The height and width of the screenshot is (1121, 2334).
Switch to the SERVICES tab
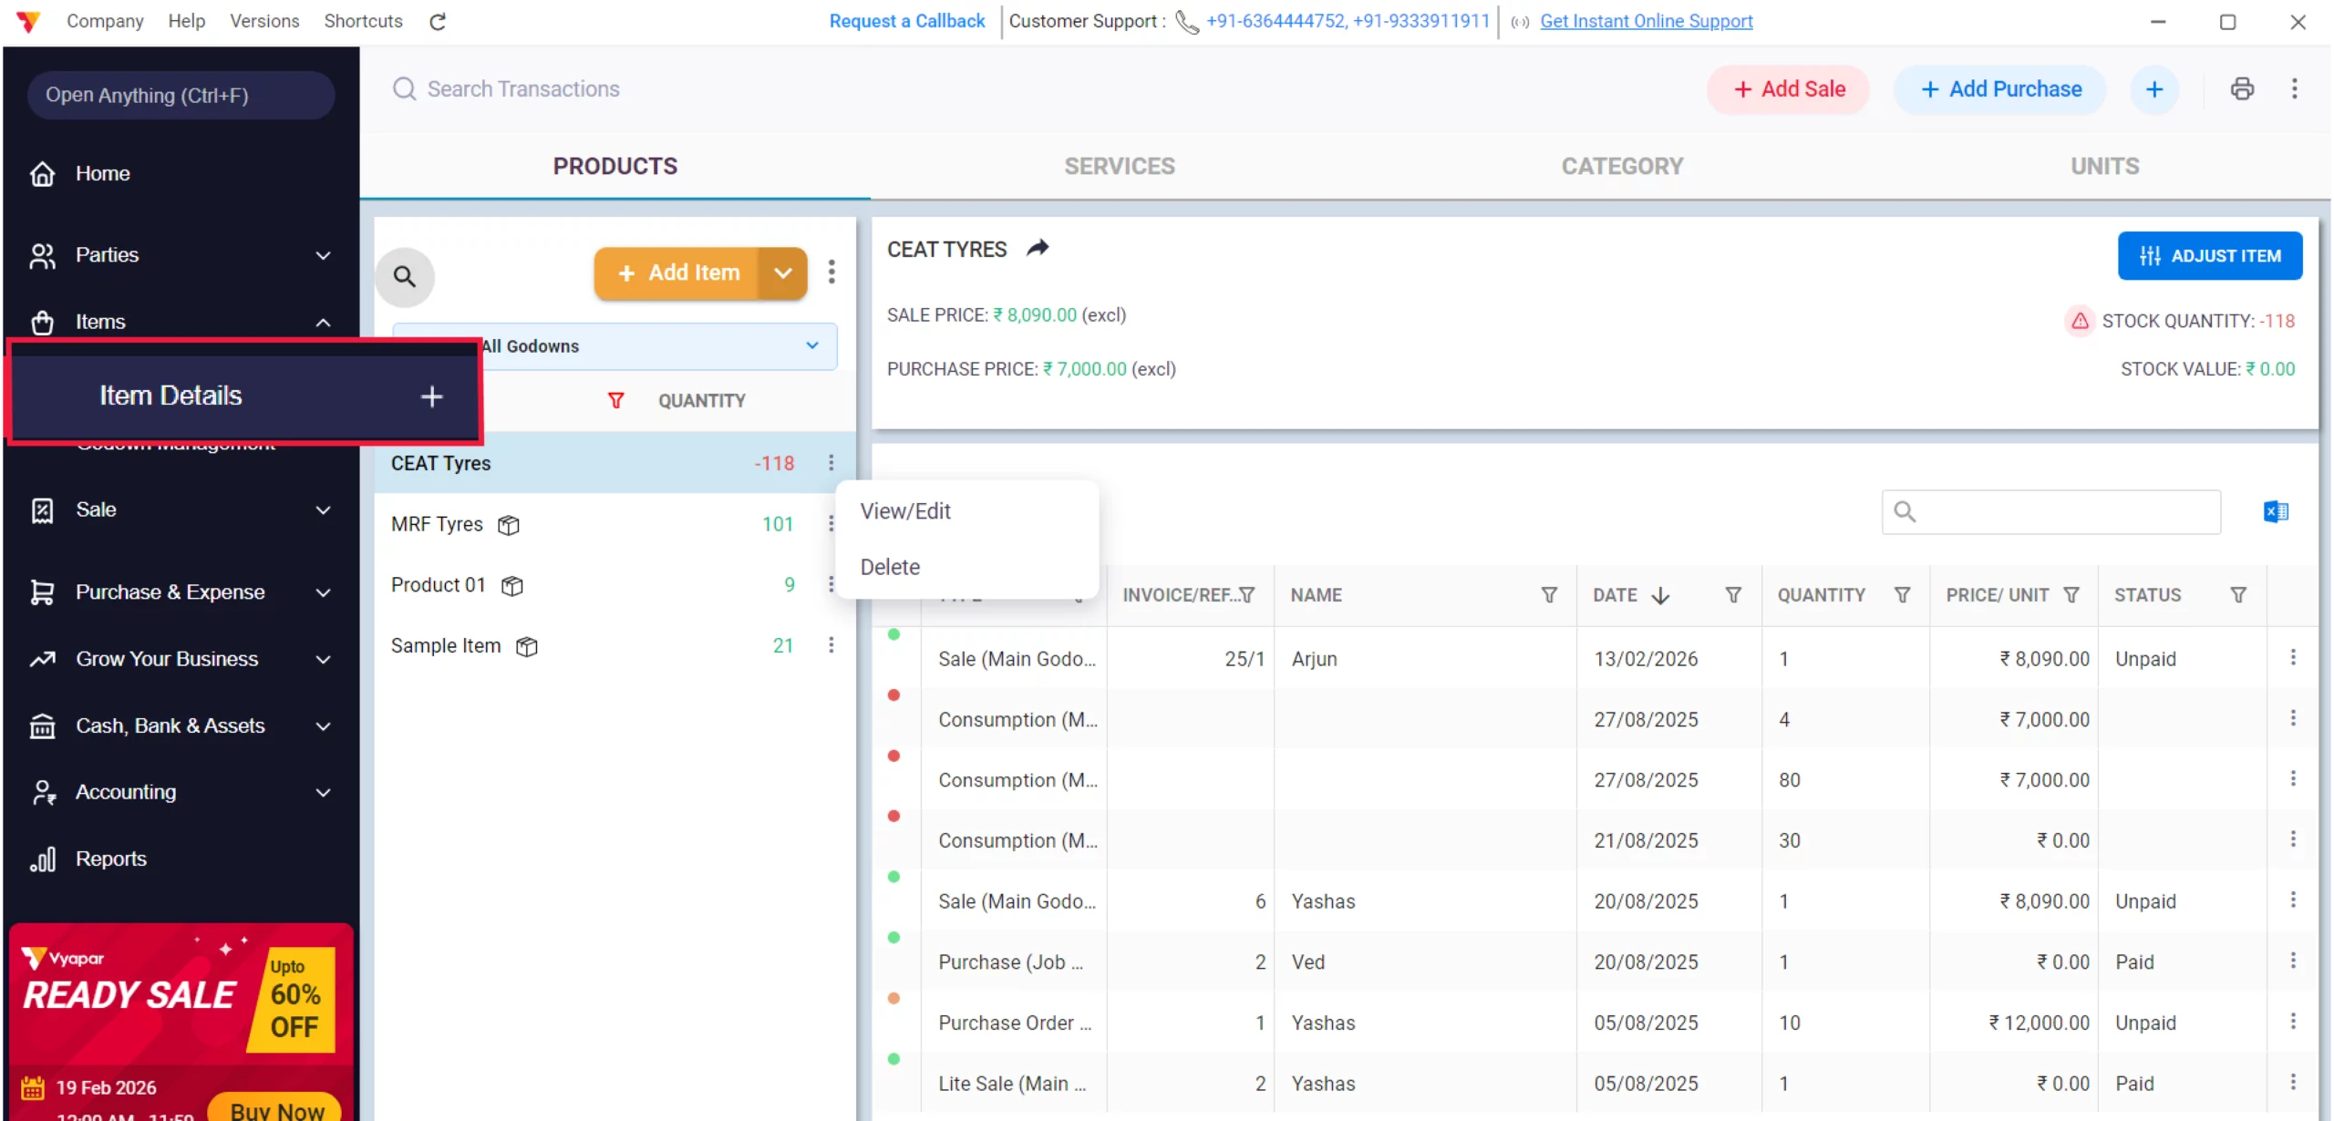click(x=1119, y=166)
